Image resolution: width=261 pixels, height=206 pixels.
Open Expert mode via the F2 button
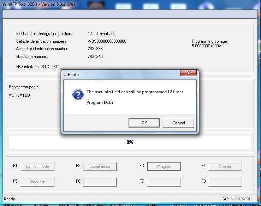[x=100, y=166]
